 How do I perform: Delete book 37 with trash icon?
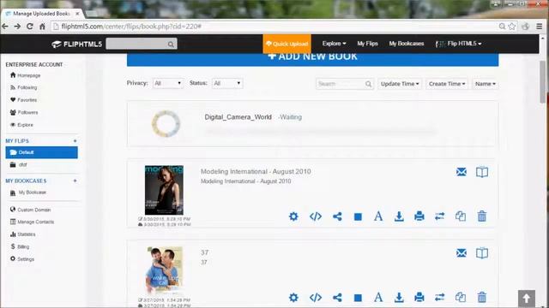click(482, 297)
